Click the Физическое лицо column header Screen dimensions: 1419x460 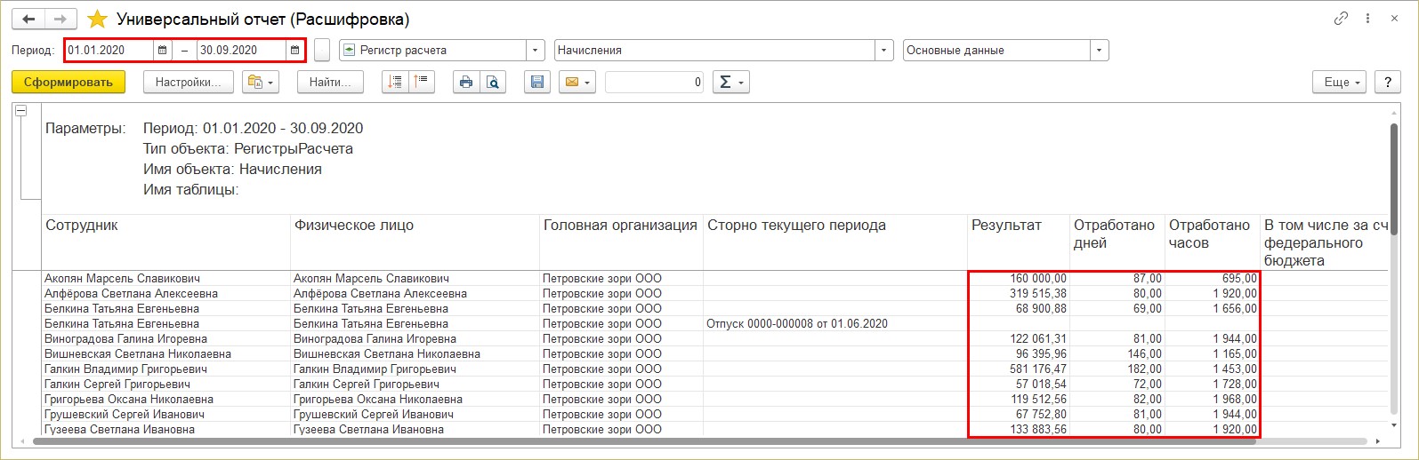point(415,242)
